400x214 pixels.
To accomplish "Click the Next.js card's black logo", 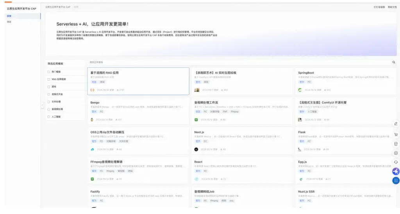I will [x=196, y=149].
